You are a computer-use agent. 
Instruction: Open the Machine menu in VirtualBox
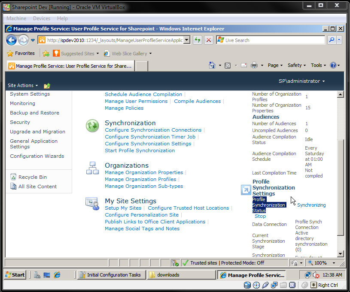[16, 18]
